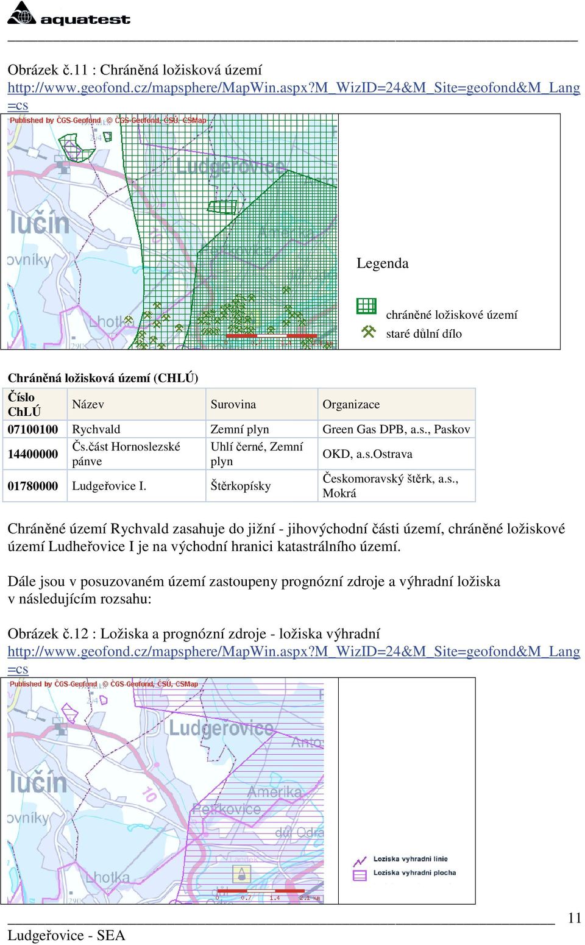Click the 'Loziska vyhradni linie' legend label

(x=411, y=859)
